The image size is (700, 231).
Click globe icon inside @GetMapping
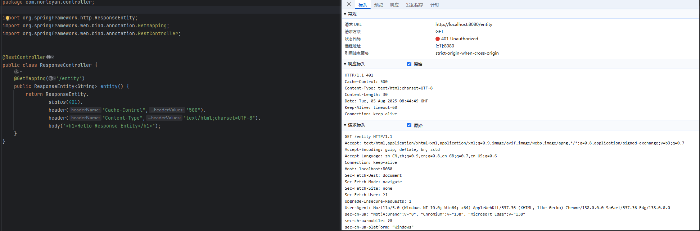click(x=51, y=78)
